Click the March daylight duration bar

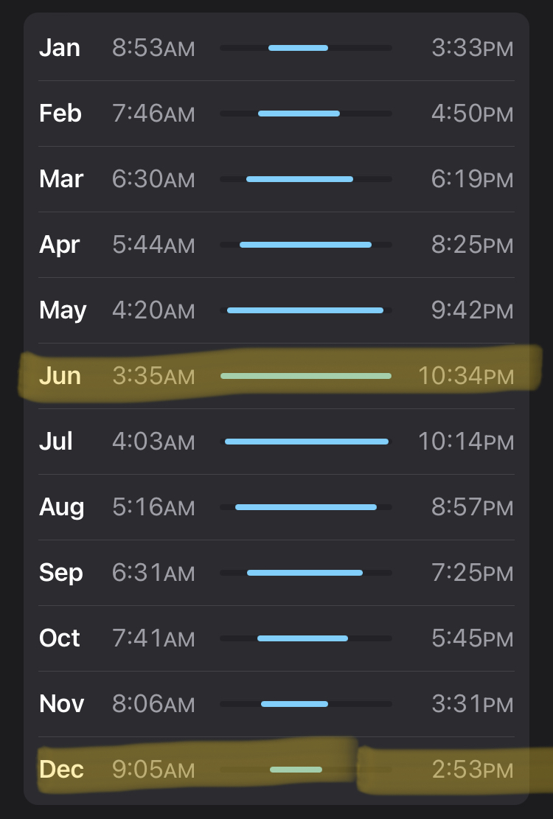[x=299, y=179]
